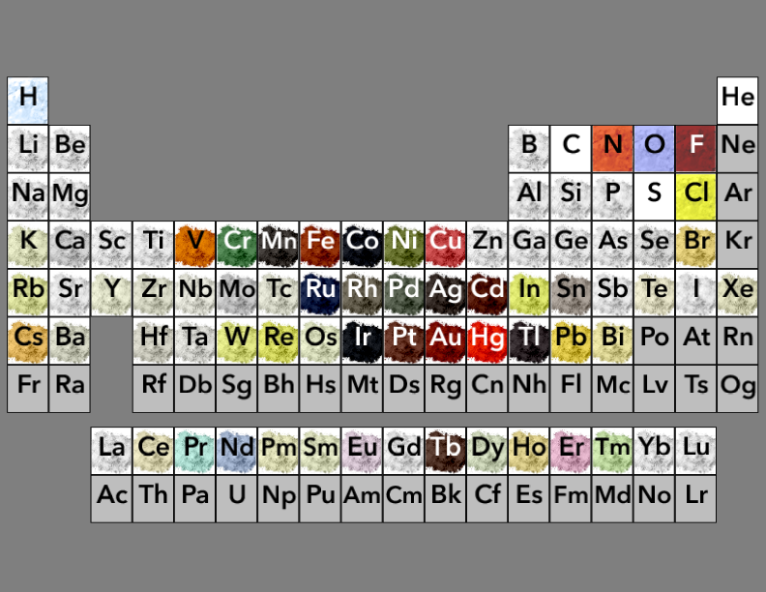
Task: Select the blue Oxygen (O) tile
Action: coord(655,146)
